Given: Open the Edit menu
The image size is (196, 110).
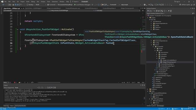Looking at the screenshot, I should point(9,2).
